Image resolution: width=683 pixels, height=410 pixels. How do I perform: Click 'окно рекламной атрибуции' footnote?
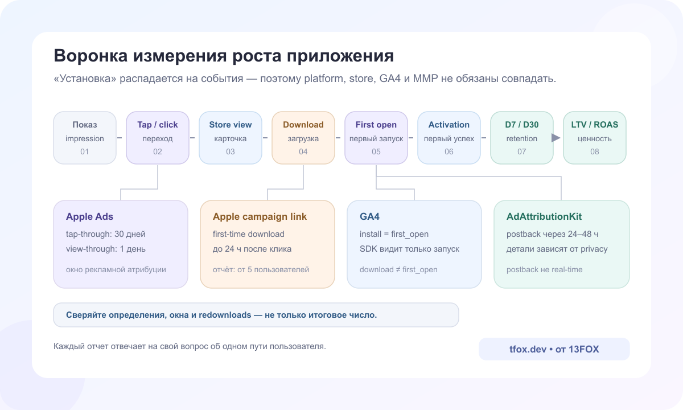(x=116, y=269)
